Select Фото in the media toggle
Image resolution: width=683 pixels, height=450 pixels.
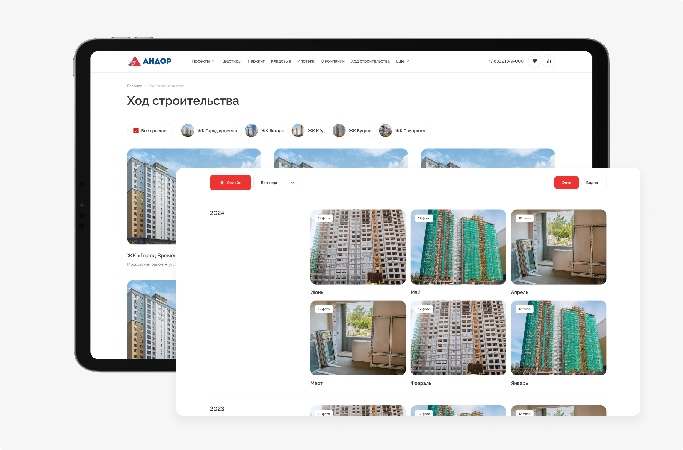click(x=566, y=183)
